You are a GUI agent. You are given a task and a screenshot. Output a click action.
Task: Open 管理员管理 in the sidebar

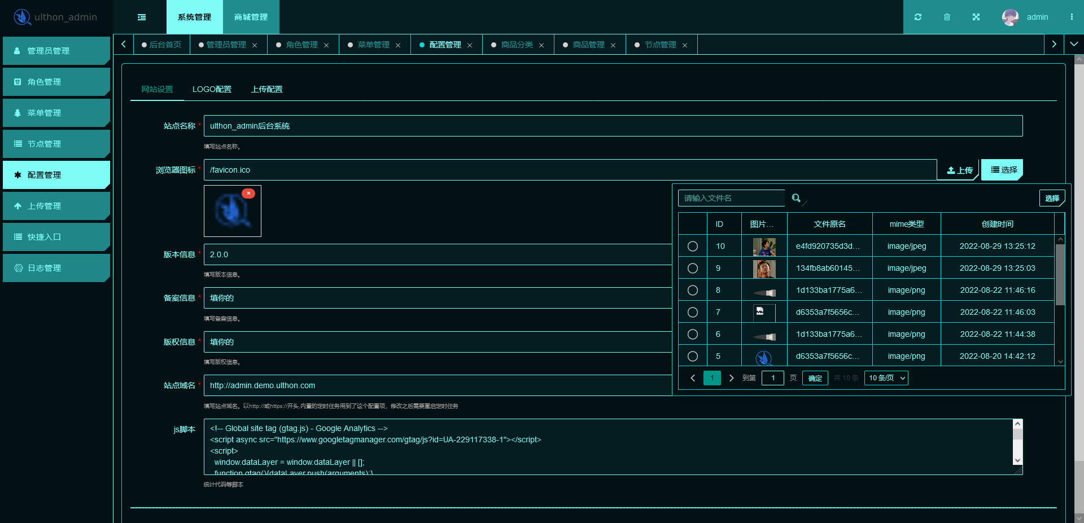(x=56, y=51)
